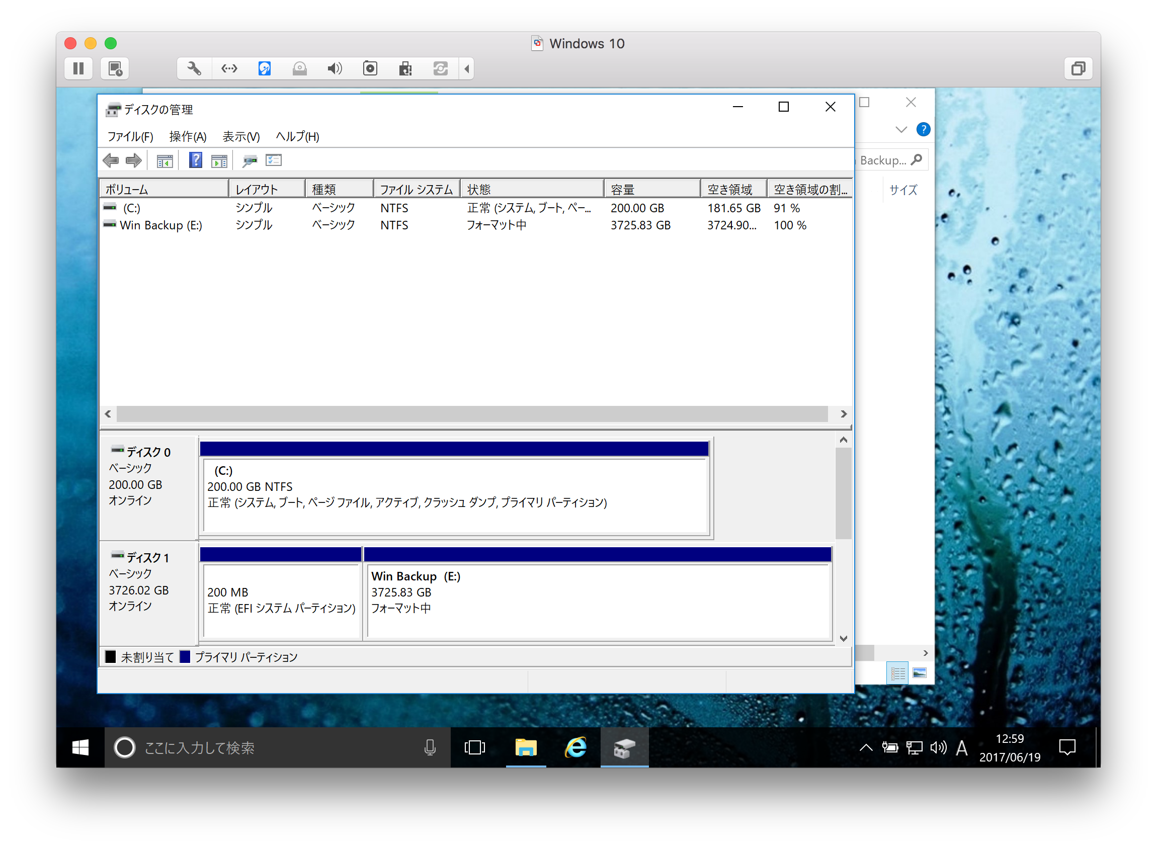
Task: Open the 表示(V) menu
Action: (x=241, y=136)
